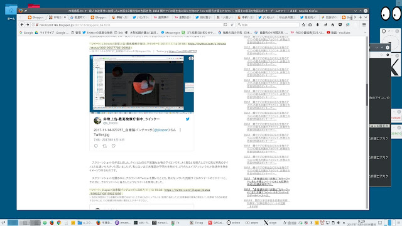402x226 pixels.
Task: Reply to the embedded tweet
Action: (96, 146)
